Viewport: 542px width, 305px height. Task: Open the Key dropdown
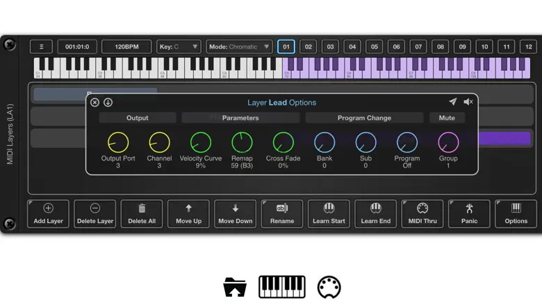[x=179, y=47]
